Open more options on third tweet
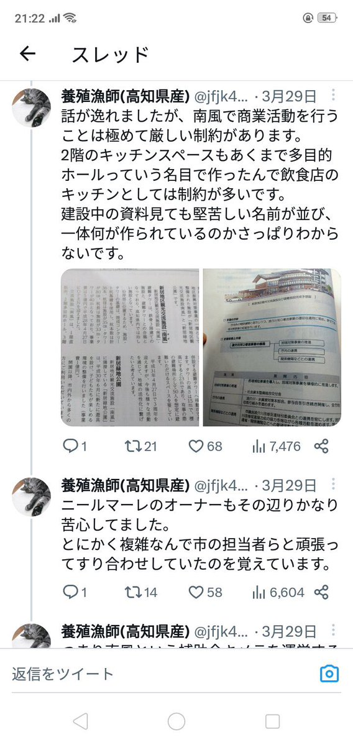353x745 pixels. tap(334, 631)
